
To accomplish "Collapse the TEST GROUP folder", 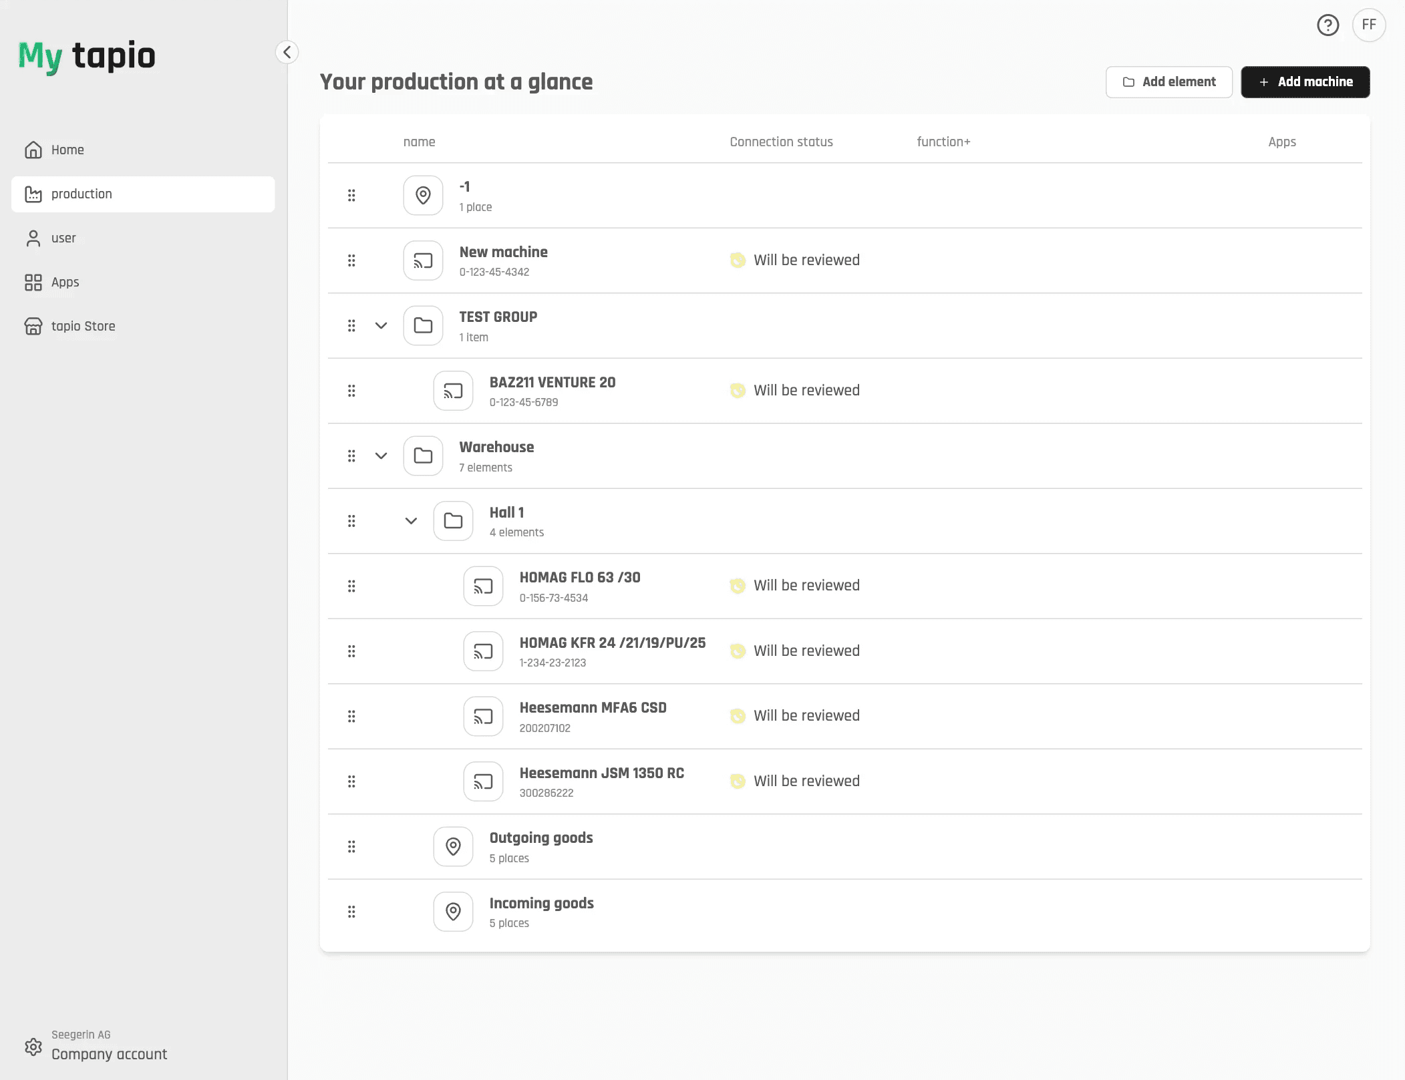I will click(381, 325).
